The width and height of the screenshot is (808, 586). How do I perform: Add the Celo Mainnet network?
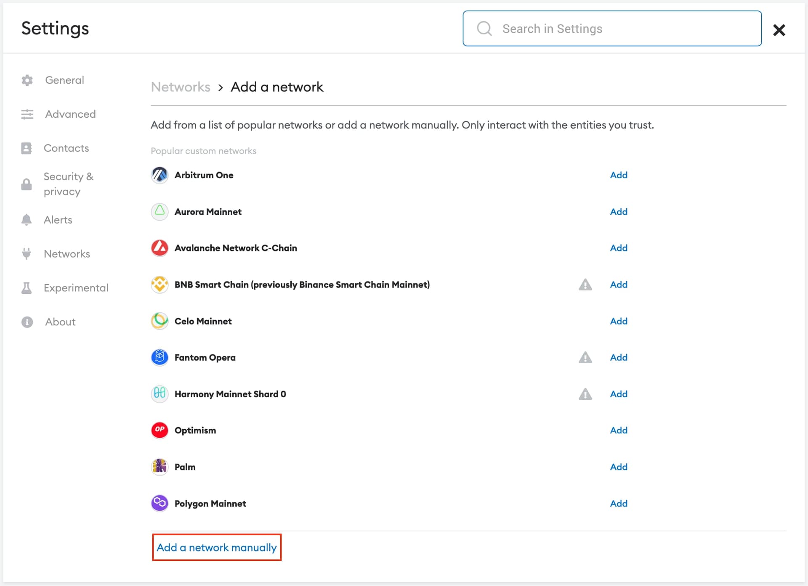tap(618, 321)
